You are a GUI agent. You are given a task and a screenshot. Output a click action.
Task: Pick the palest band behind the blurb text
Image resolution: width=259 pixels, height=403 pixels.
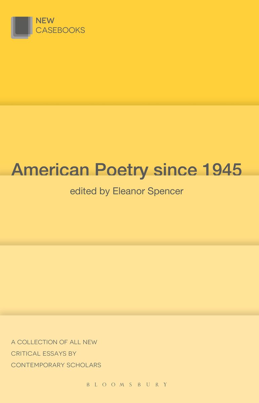click(x=129, y=359)
